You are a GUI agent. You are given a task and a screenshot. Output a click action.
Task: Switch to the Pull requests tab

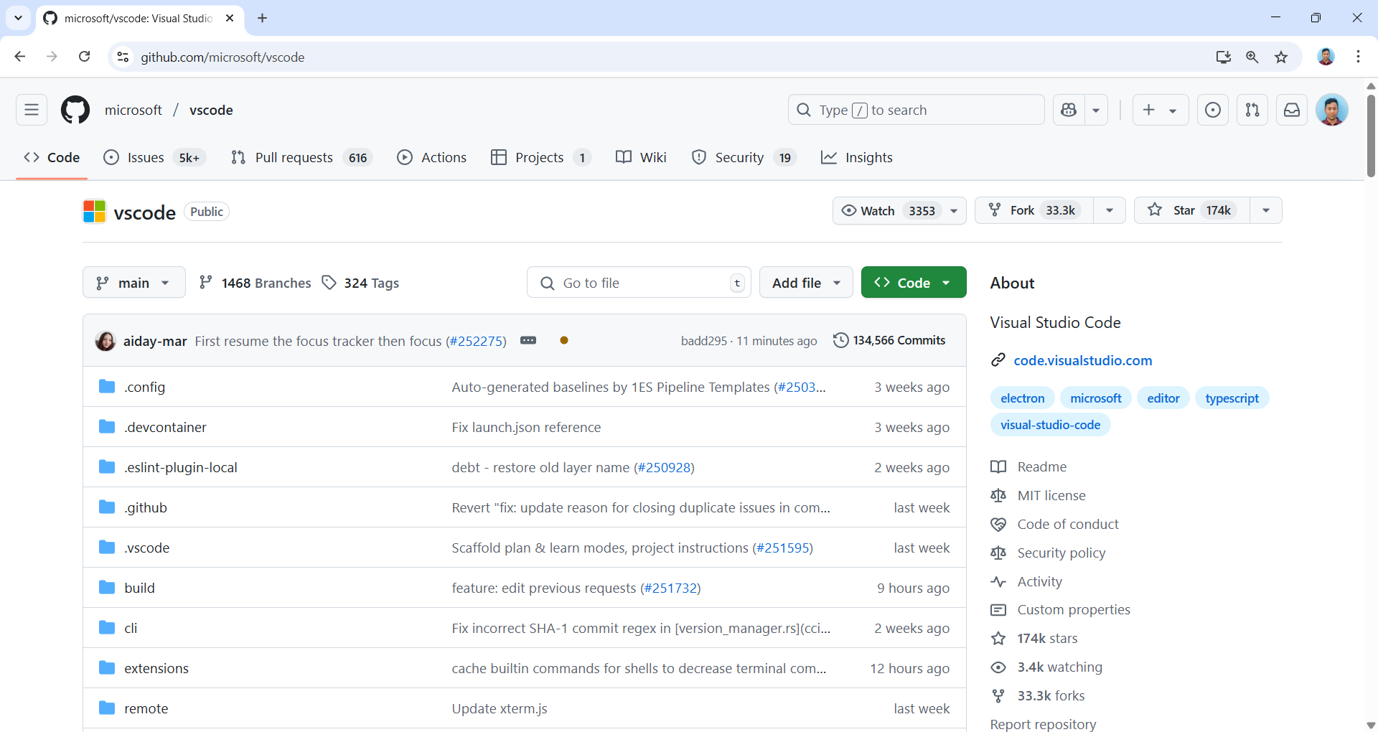(301, 157)
